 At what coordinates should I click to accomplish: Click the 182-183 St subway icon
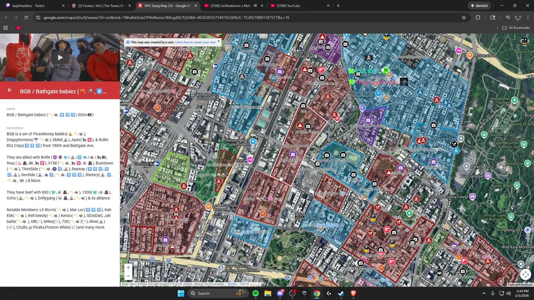pyautogui.click(x=215, y=66)
